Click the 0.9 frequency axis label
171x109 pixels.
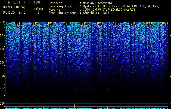click(2, 63)
